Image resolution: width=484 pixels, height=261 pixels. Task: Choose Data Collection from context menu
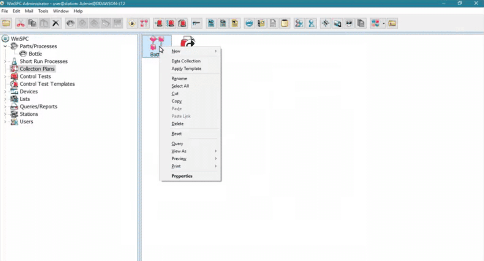(x=186, y=61)
